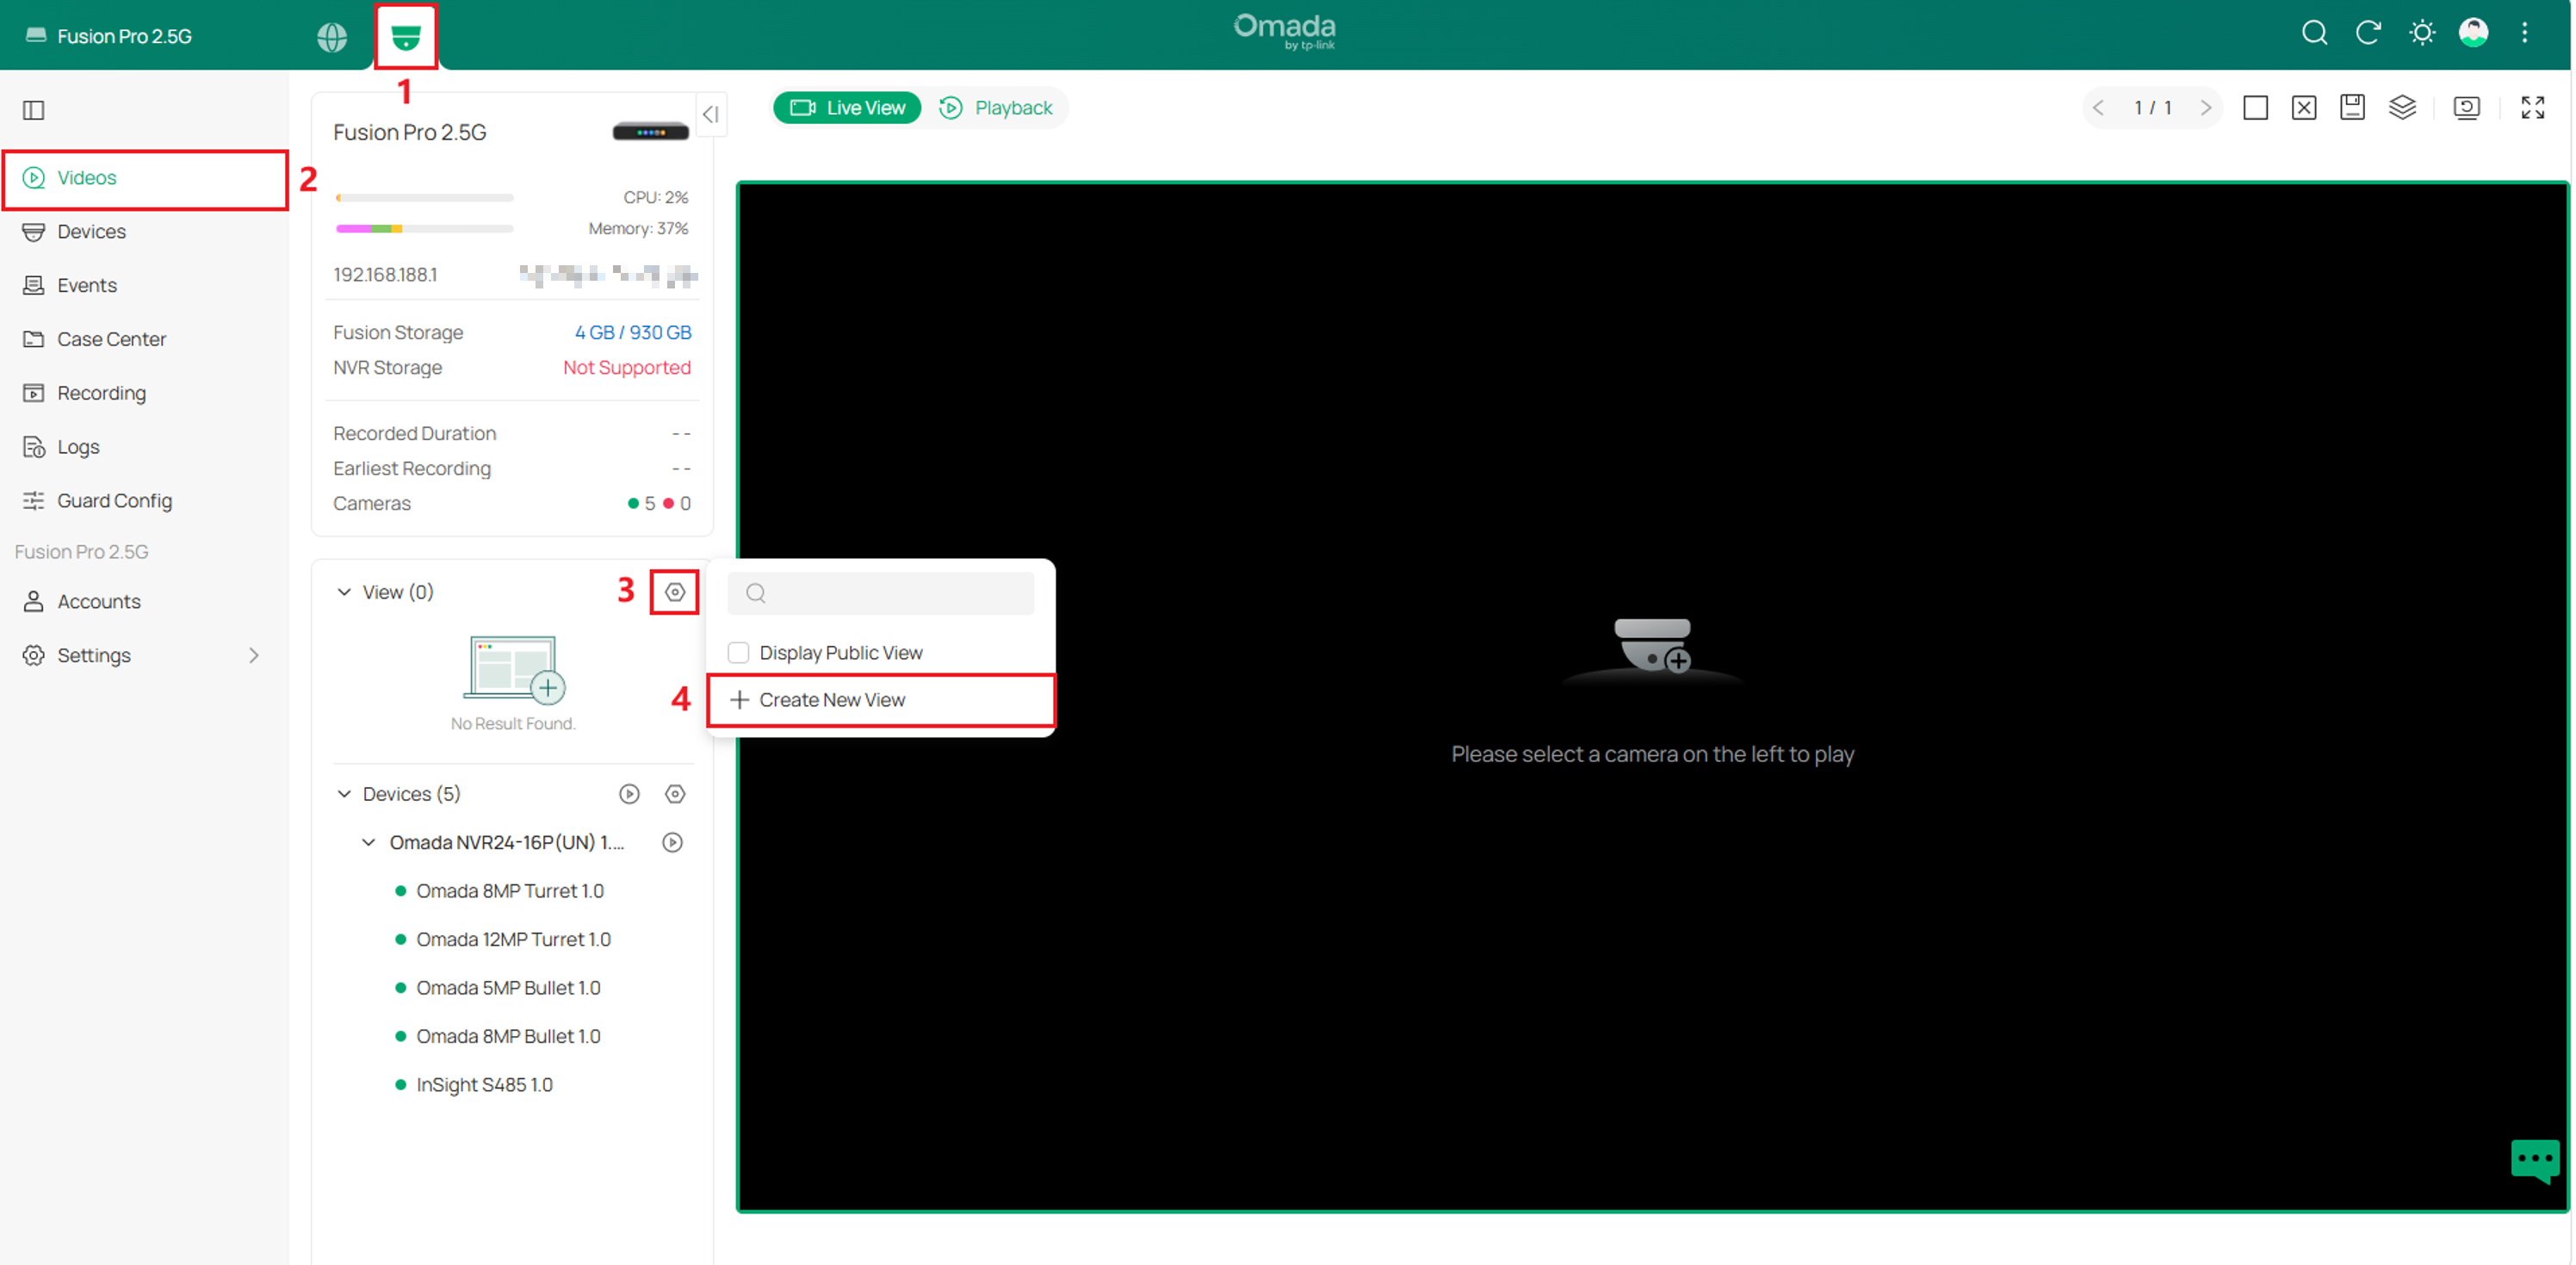Go to next view page arrow
2576x1265 pixels.
point(2206,108)
